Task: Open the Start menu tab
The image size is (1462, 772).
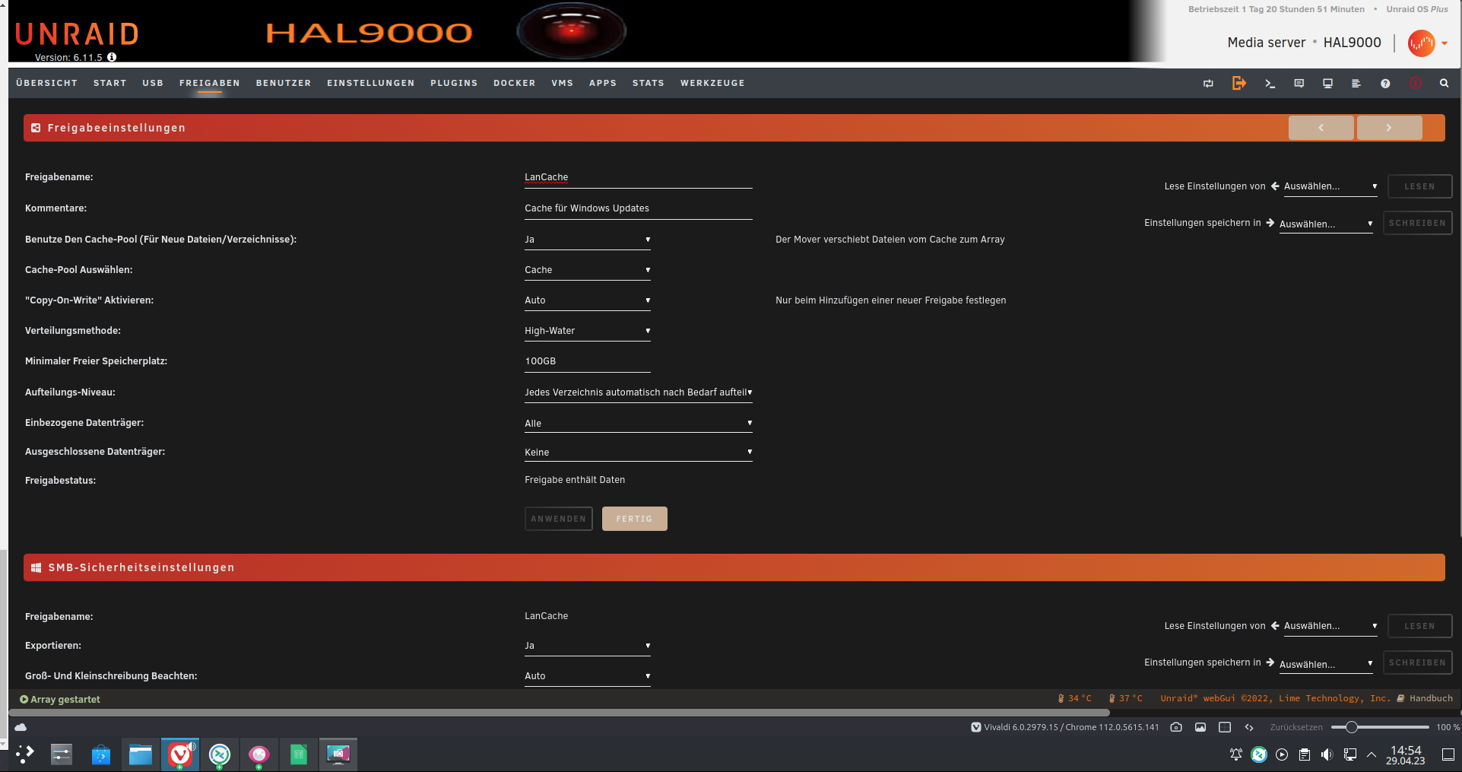Action: tap(110, 83)
